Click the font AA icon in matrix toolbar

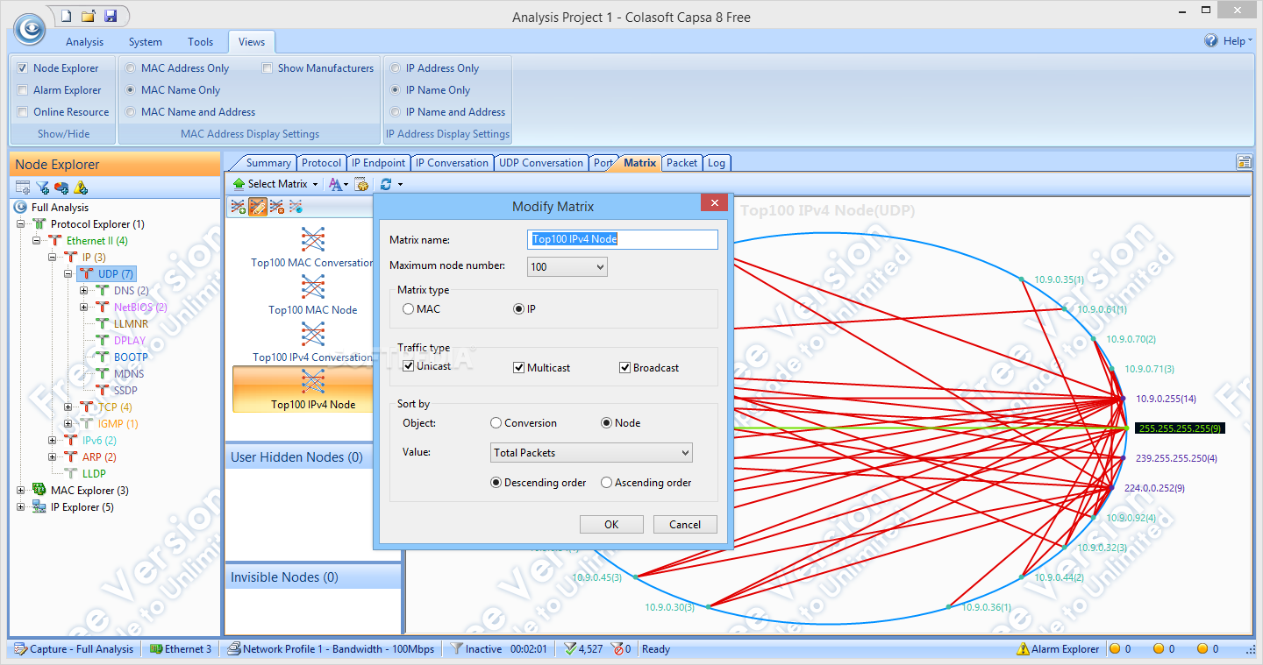pyautogui.click(x=335, y=184)
